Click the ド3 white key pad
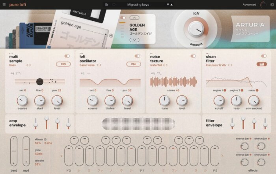 69,156
